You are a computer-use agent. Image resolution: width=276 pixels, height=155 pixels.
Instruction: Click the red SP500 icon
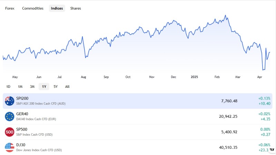coord(9,132)
